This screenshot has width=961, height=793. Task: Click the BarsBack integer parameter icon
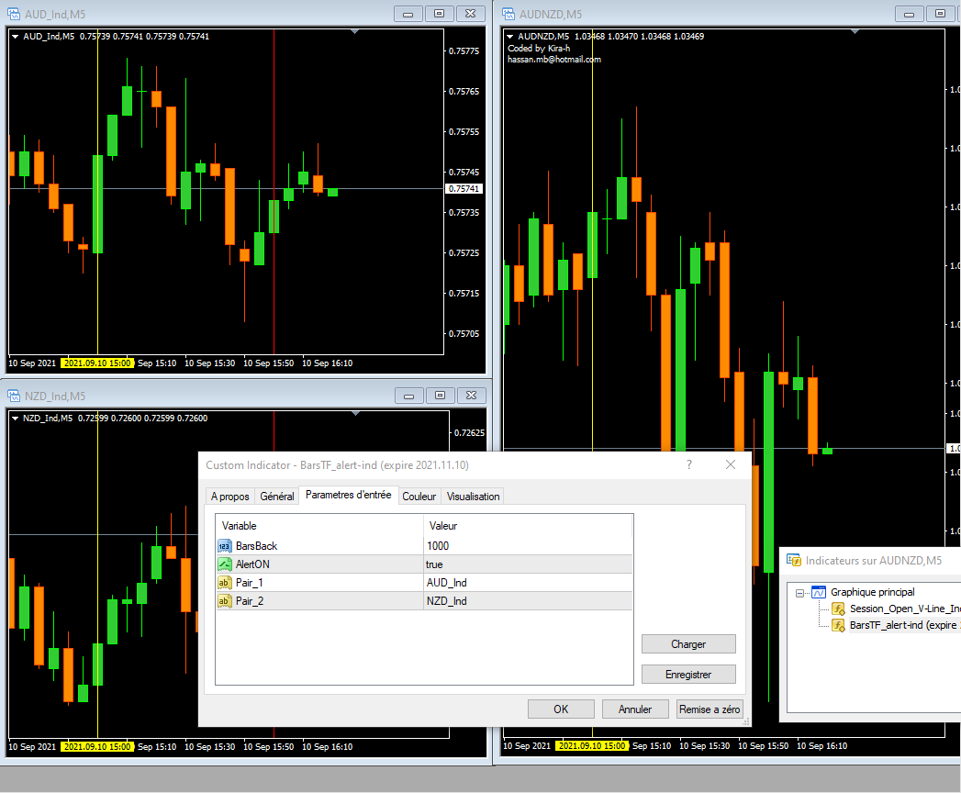click(225, 546)
